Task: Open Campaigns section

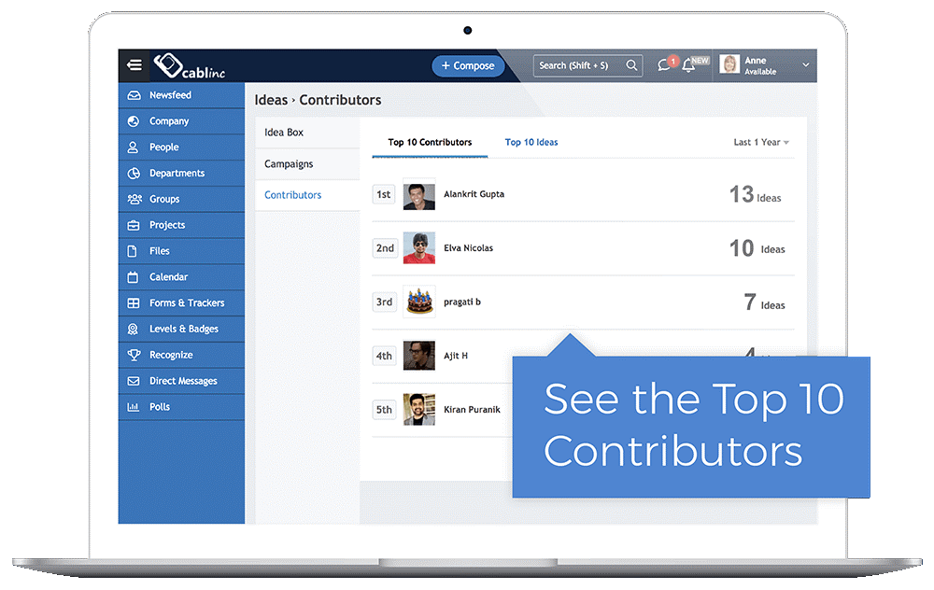Action: [307, 163]
